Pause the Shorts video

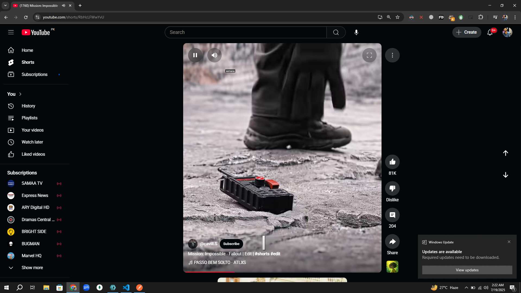click(195, 55)
